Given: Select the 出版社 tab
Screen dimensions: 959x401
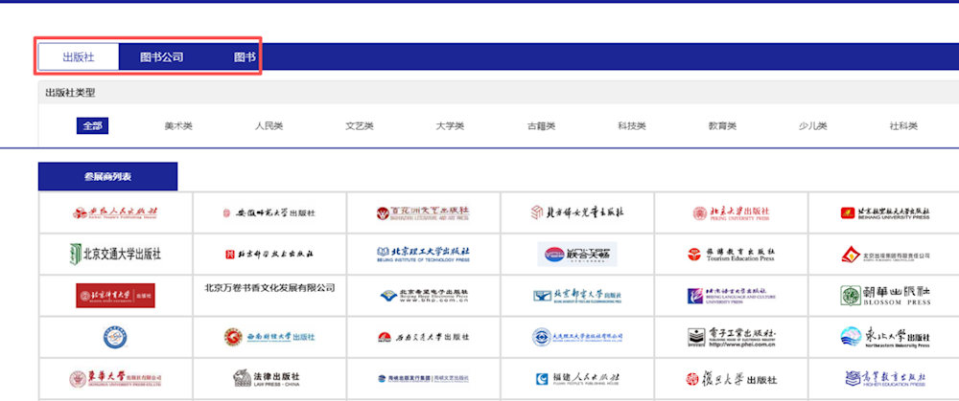Looking at the screenshot, I should [x=79, y=56].
